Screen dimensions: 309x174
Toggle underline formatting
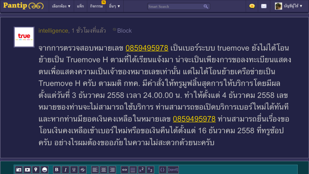74,170
